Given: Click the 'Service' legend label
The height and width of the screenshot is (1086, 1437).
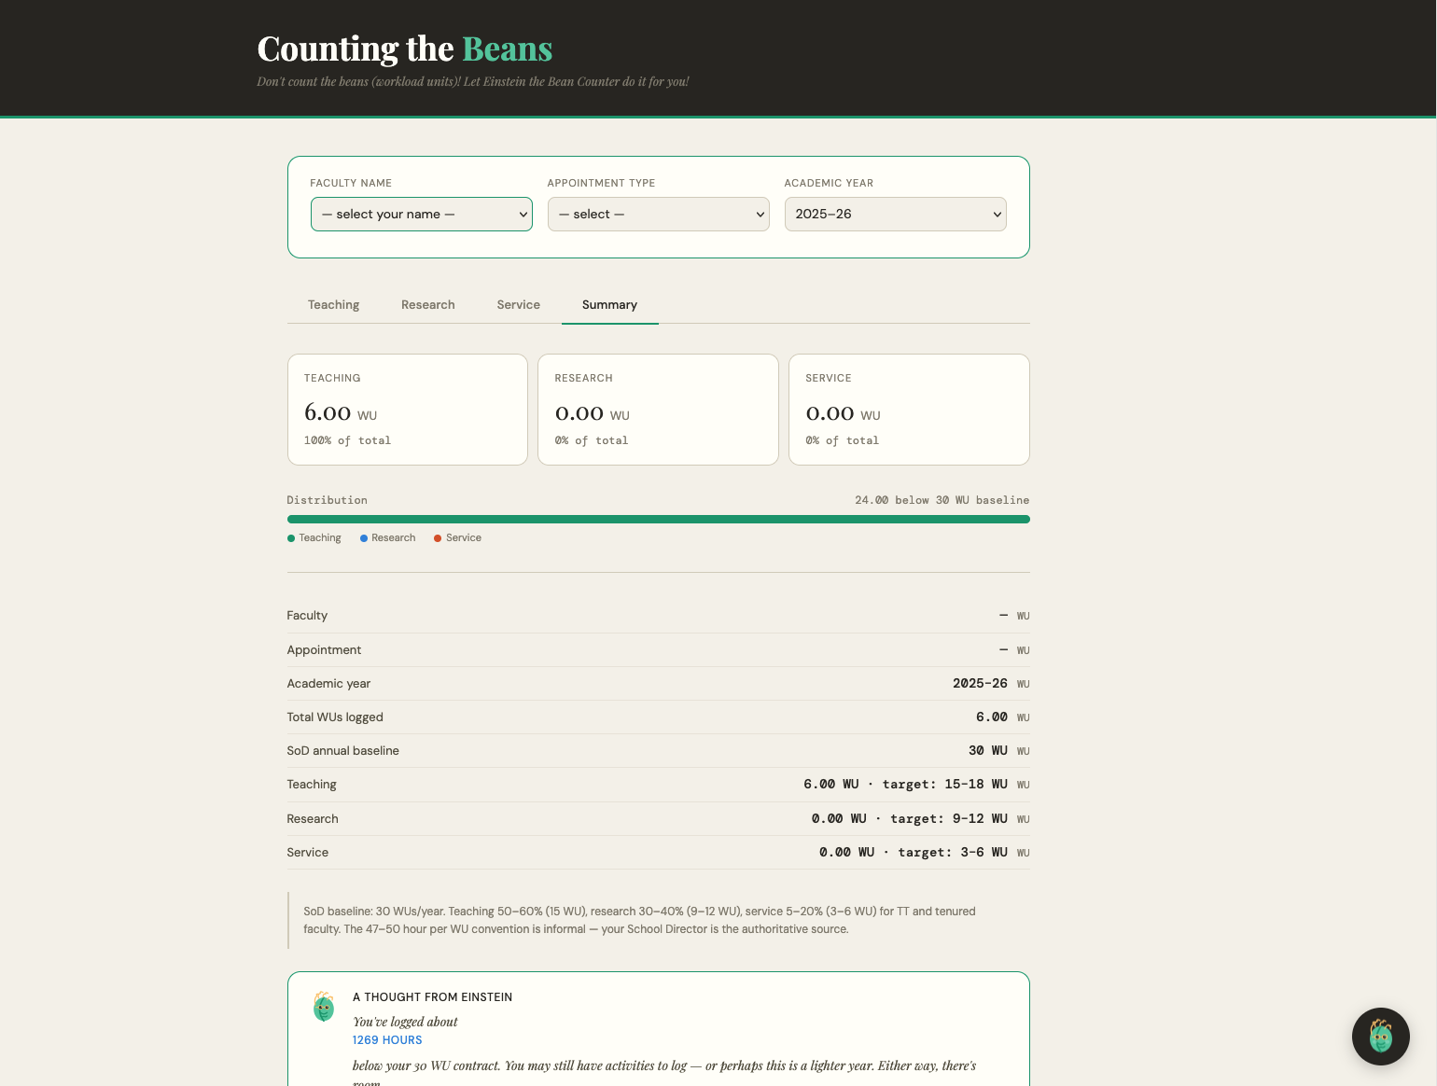Looking at the screenshot, I should [x=464, y=538].
